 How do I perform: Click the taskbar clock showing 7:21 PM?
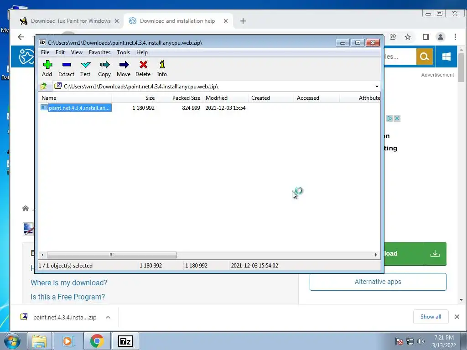click(444, 341)
